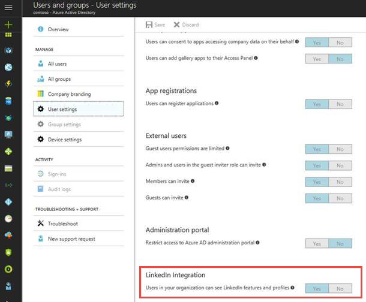This screenshot has width=366, height=302.
Task: Click info icon for Guest users permissions are limited
Action: click(227, 148)
